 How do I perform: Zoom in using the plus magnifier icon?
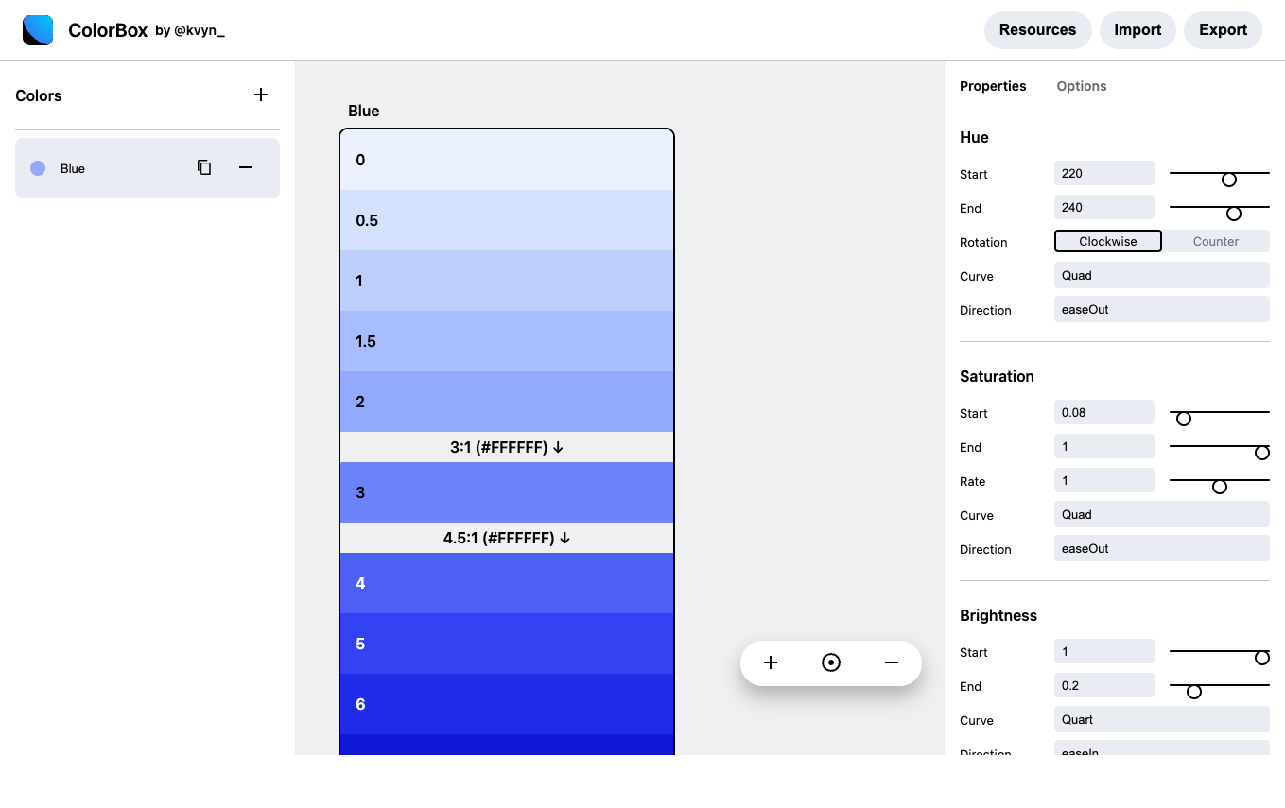(x=771, y=662)
